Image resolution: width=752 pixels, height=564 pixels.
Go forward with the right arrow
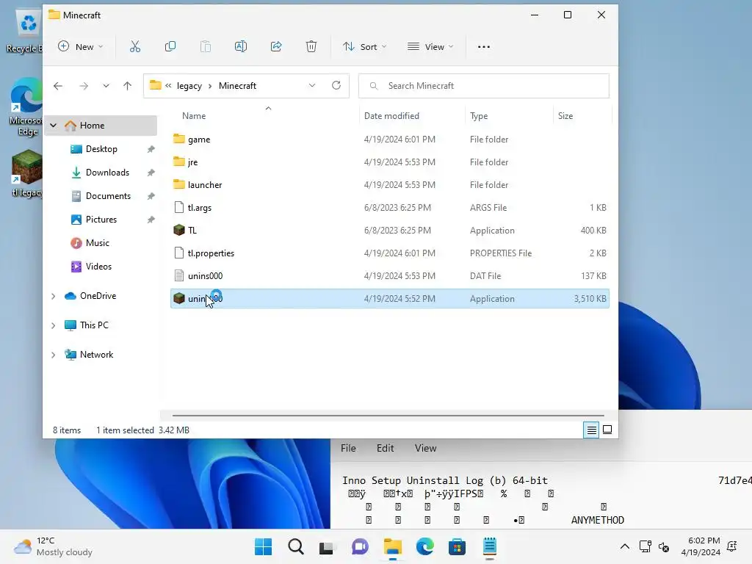(84, 86)
